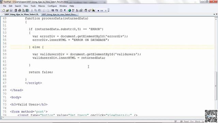View page in web browser globe icon
218x123 pixels.
69,11
